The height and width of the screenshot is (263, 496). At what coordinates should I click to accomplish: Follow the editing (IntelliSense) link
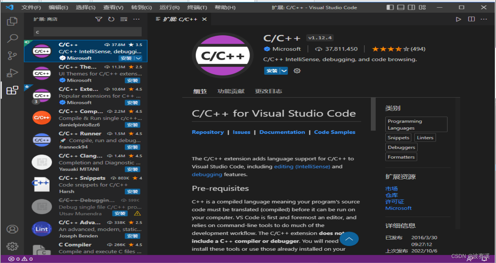[302, 166]
